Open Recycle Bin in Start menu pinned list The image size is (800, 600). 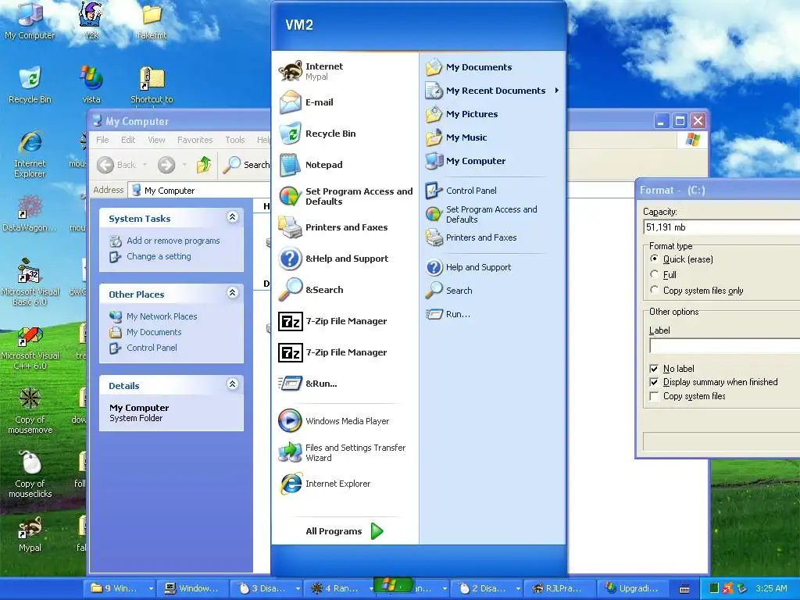(345, 134)
